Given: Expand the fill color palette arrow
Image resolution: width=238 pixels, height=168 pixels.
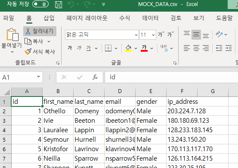Looking at the screenshot, I should (x=136, y=48).
